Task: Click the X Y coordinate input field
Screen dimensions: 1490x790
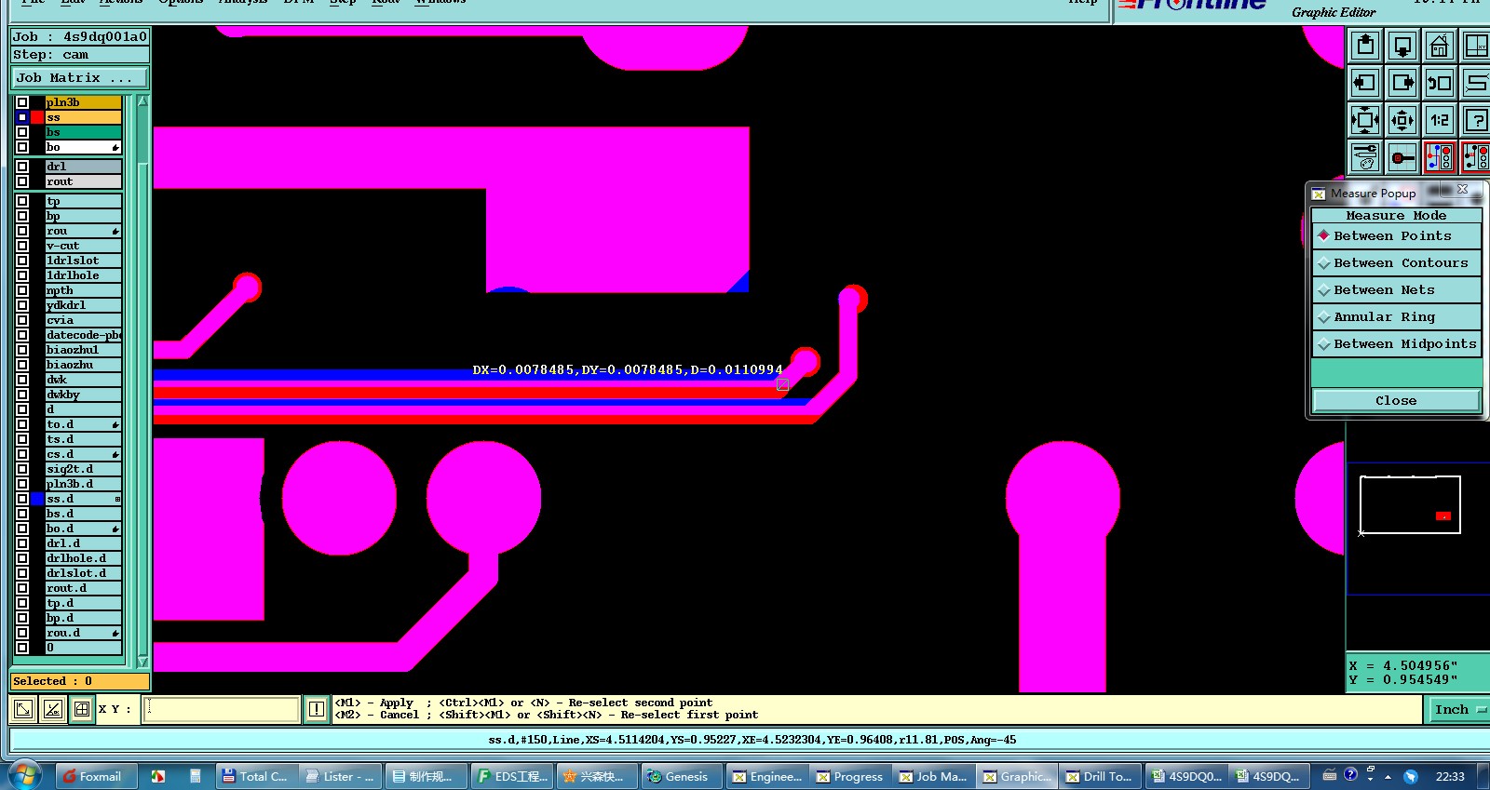Action: click(x=222, y=709)
